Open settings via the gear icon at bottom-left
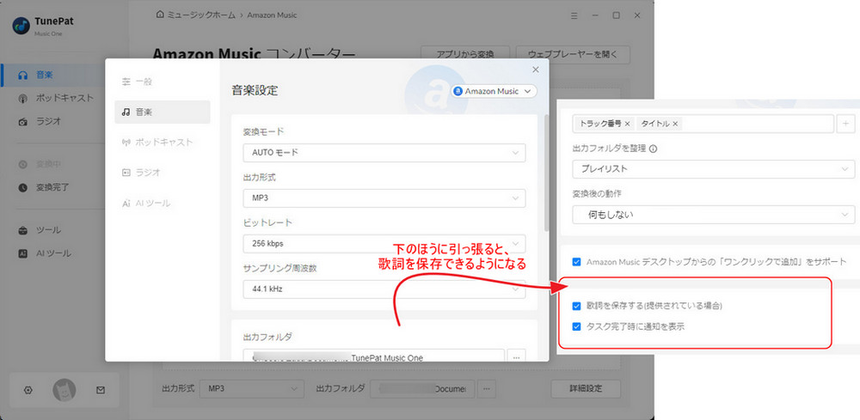Viewport: 860px width, 420px height. click(28, 390)
